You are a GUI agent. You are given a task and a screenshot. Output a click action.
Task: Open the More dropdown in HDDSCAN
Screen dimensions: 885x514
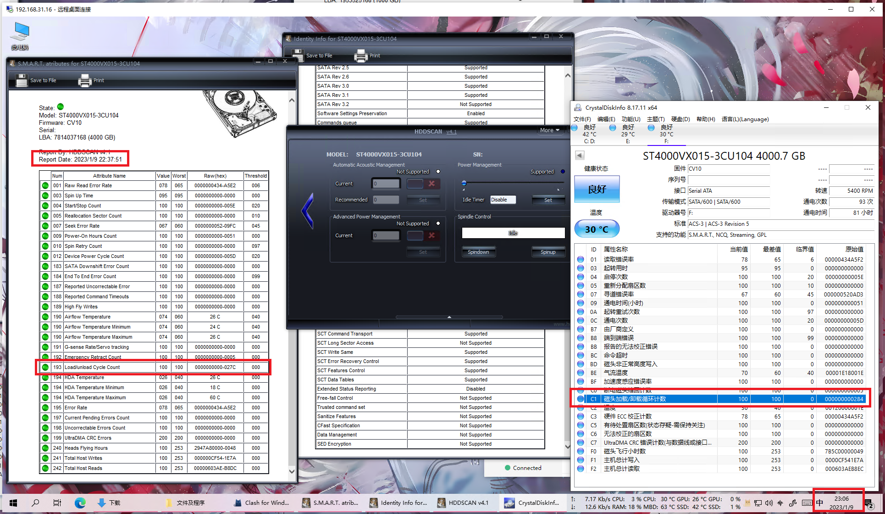[549, 130]
